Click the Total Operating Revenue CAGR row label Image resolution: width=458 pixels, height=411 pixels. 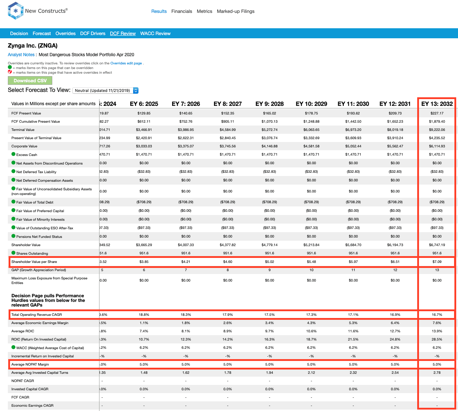(36, 315)
